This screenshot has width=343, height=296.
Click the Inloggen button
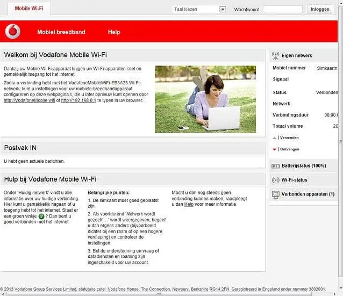[320, 9]
